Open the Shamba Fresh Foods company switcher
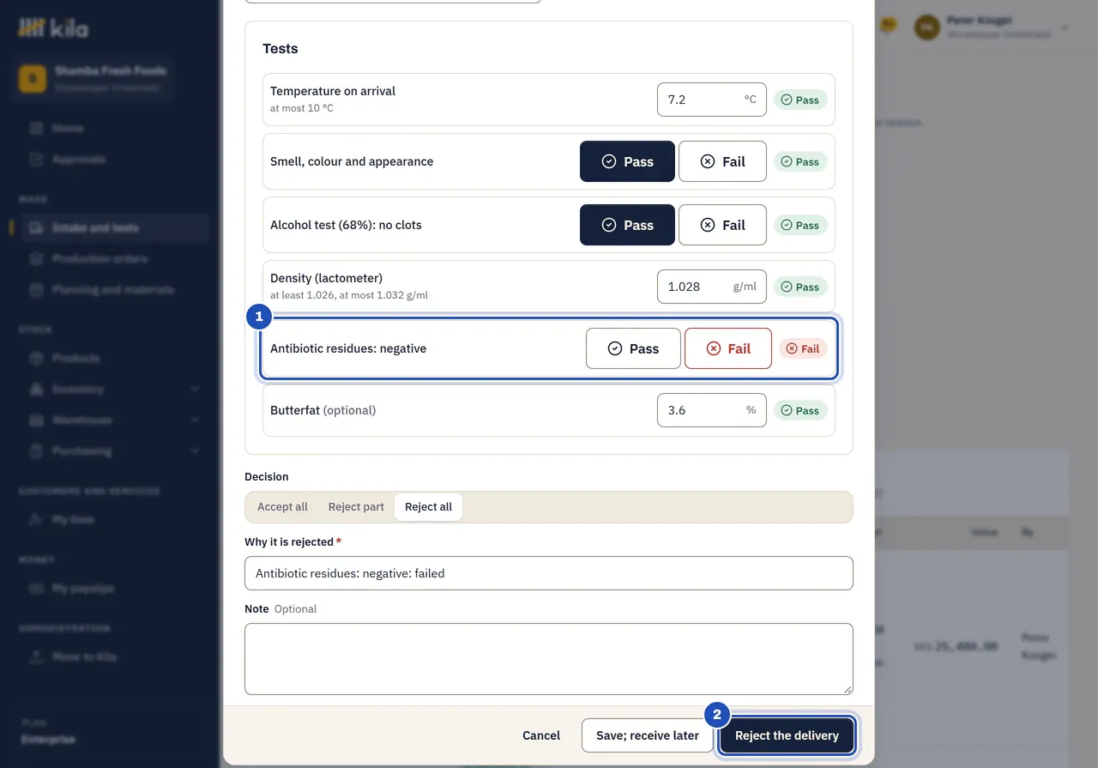Viewport: 1098px width, 768px height. coord(94,78)
